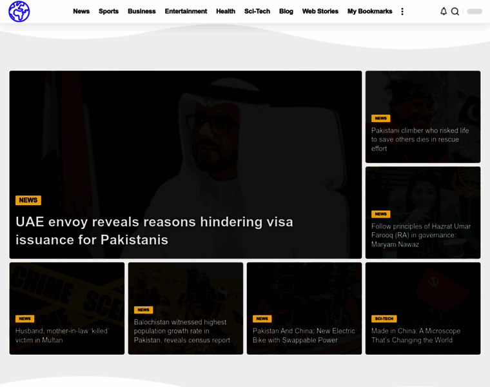Click NEWS tag on Multan crime story
Screen dimensions: 490x387
pyautogui.click(x=24, y=319)
